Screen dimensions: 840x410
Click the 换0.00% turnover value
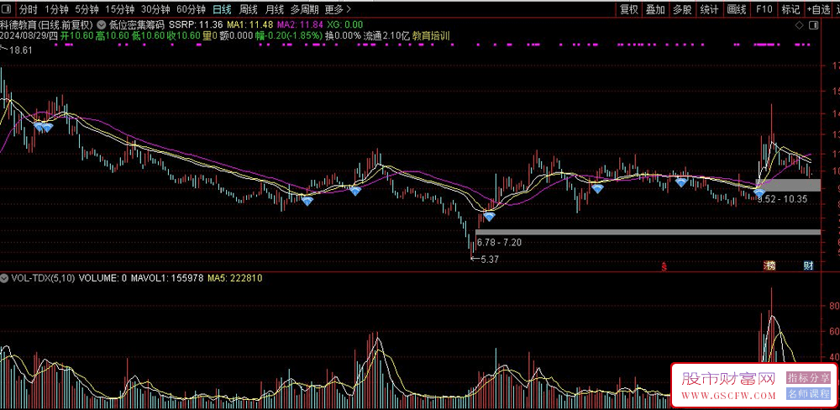click(x=344, y=36)
